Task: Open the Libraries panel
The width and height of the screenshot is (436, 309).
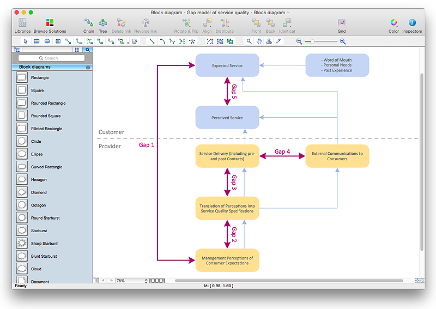Action: pos(22,23)
